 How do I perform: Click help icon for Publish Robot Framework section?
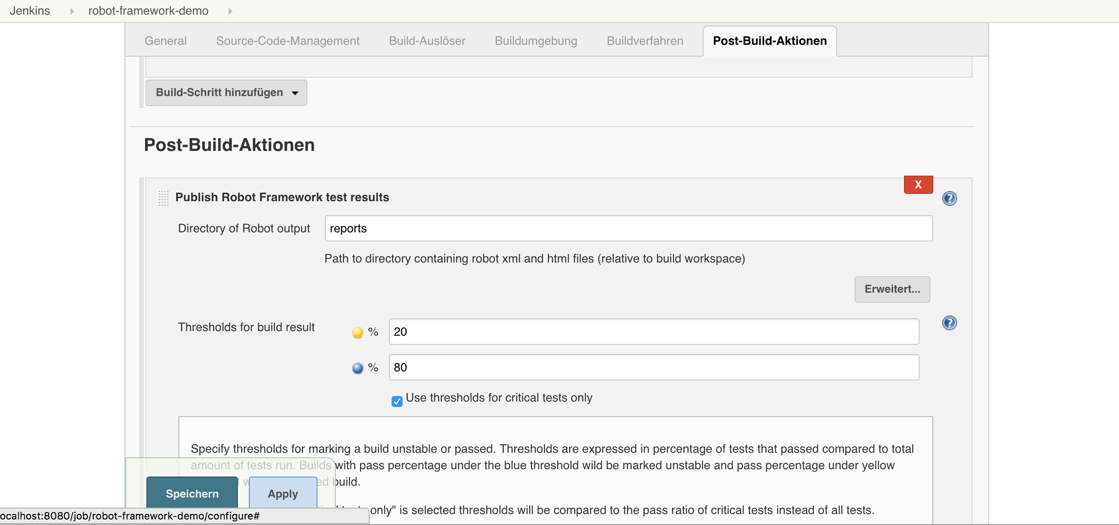click(949, 198)
